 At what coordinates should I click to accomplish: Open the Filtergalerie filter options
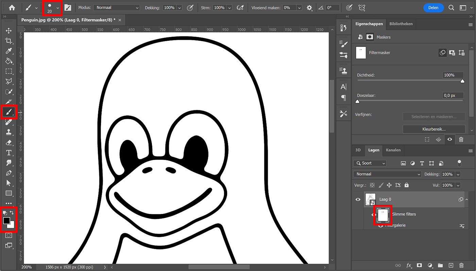click(x=462, y=225)
